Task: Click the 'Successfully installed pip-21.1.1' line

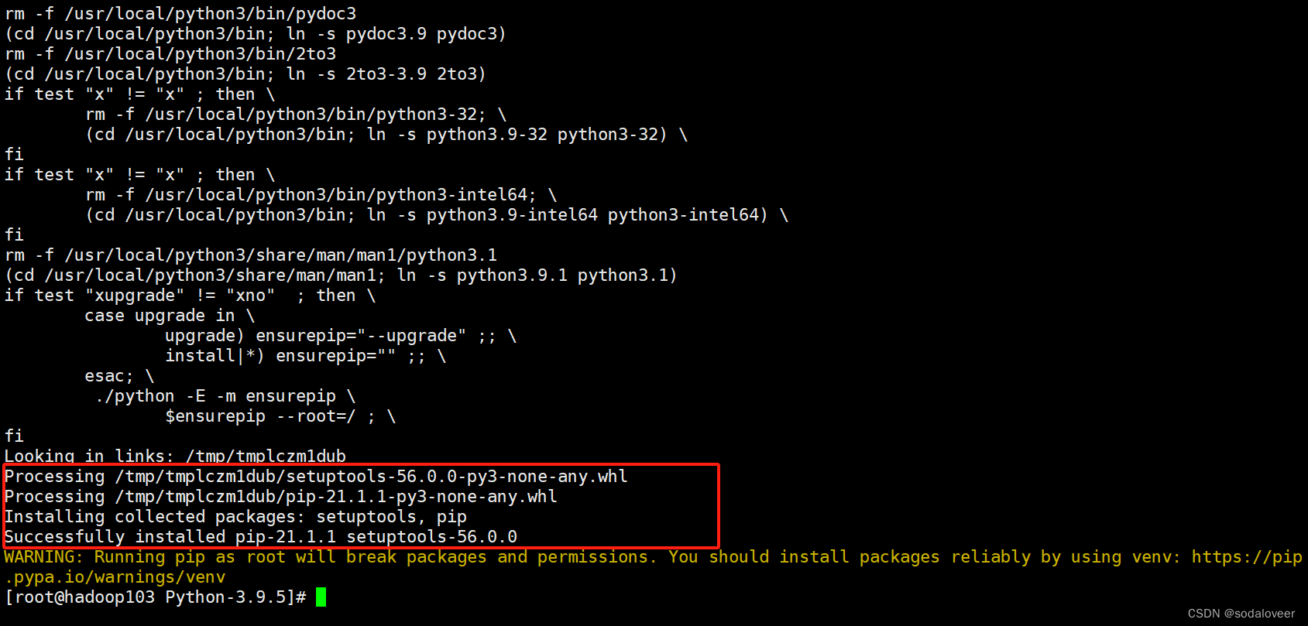Action: (x=261, y=536)
